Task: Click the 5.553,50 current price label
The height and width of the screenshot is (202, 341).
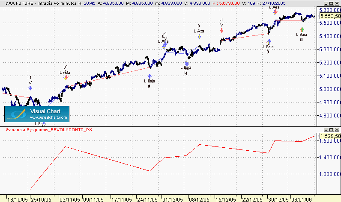Action: pyautogui.click(x=330, y=16)
